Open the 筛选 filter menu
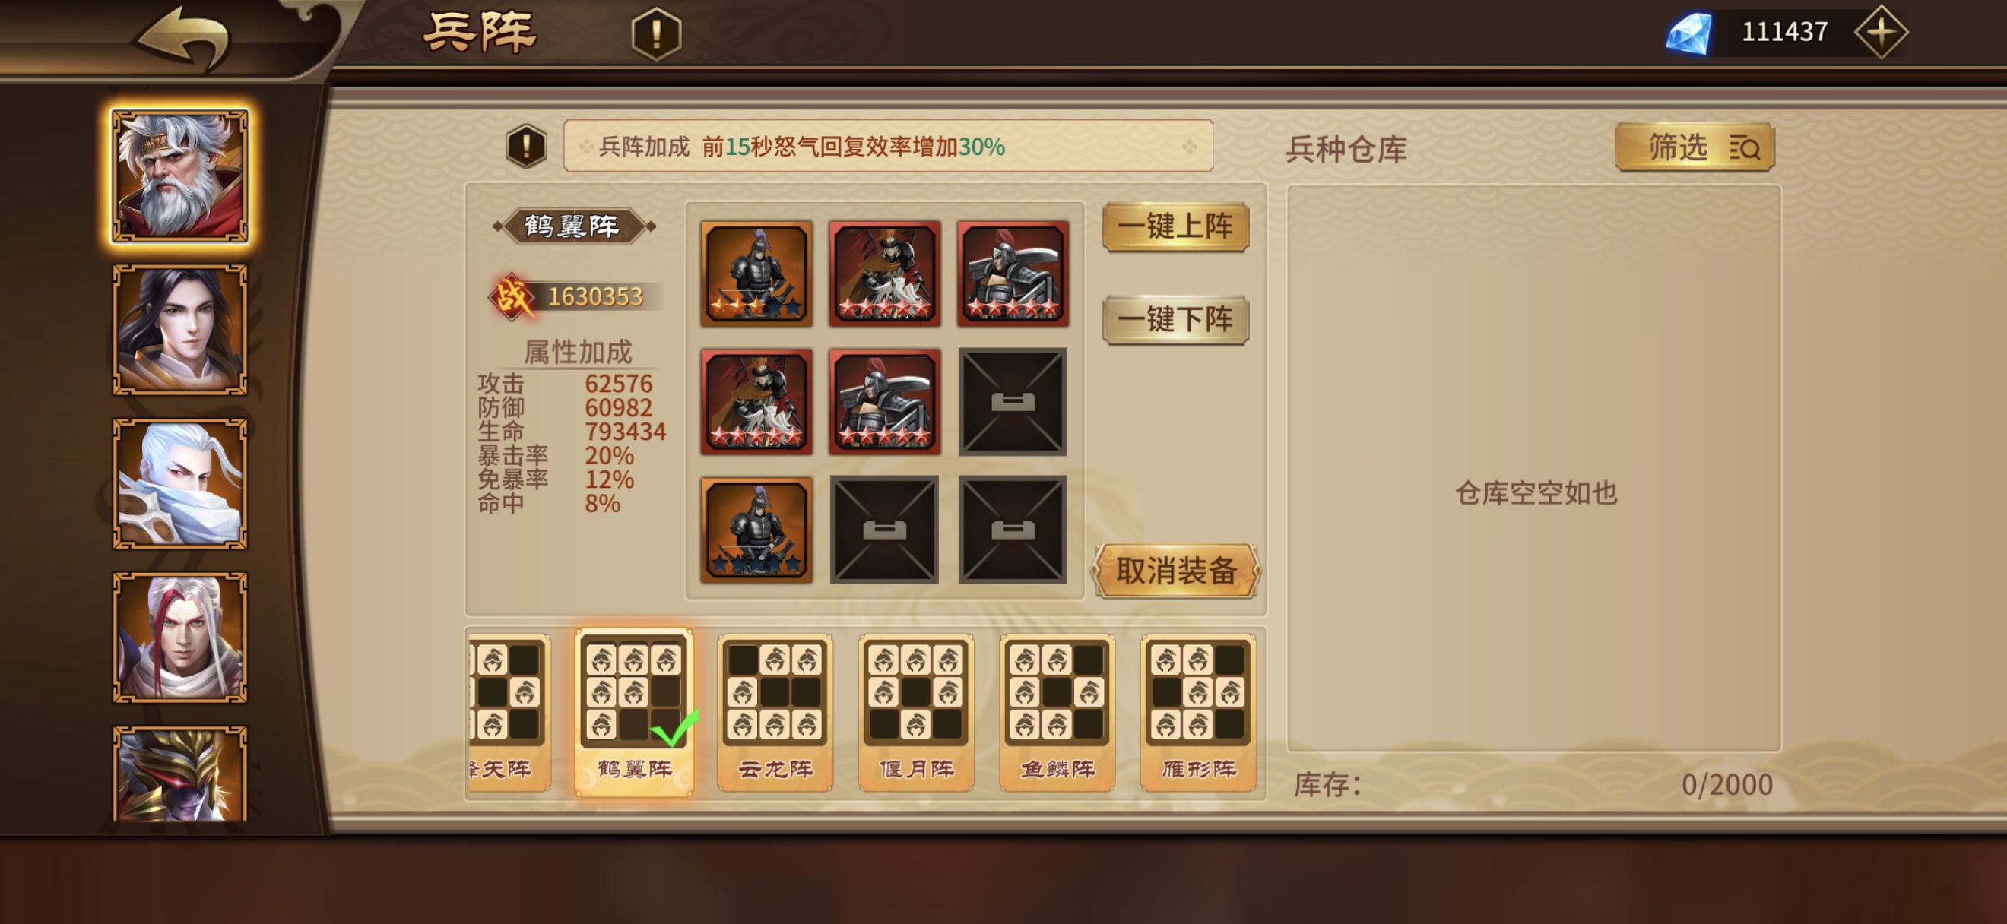The image size is (2007, 924). click(x=1695, y=147)
